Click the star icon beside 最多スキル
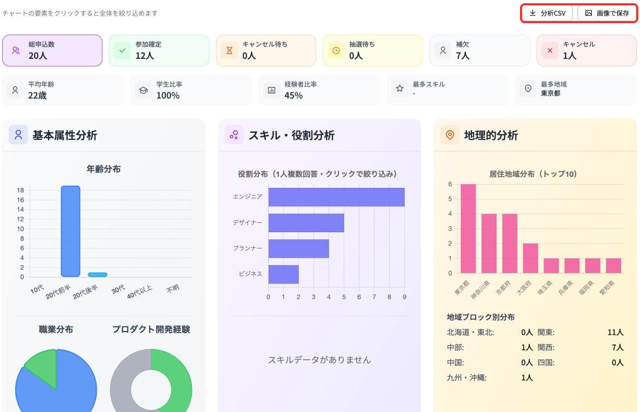The height and width of the screenshot is (412, 640). coord(399,88)
